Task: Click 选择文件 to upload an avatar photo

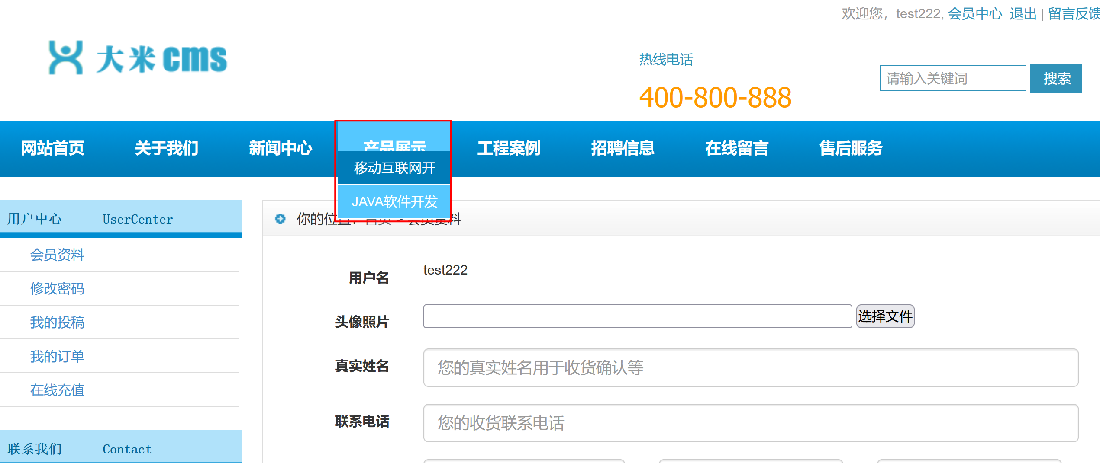Action: click(885, 316)
